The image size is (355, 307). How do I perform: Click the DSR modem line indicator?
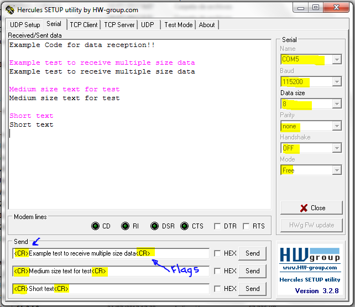(x=155, y=226)
